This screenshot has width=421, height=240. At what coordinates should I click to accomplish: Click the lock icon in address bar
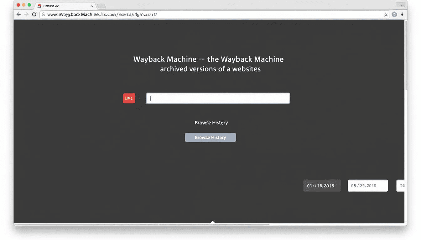pyautogui.click(x=44, y=14)
